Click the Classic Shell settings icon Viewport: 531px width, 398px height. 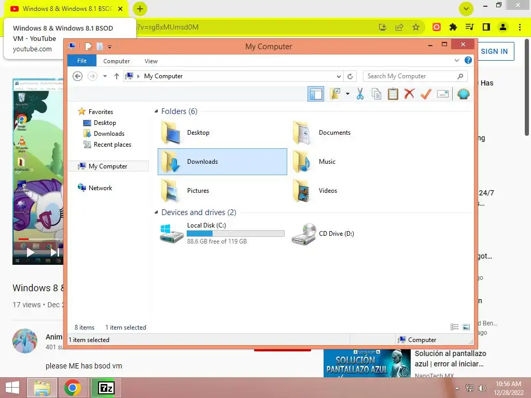pos(463,94)
